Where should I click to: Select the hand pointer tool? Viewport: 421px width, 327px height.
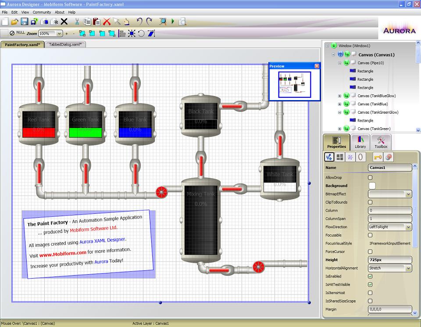coord(126,22)
